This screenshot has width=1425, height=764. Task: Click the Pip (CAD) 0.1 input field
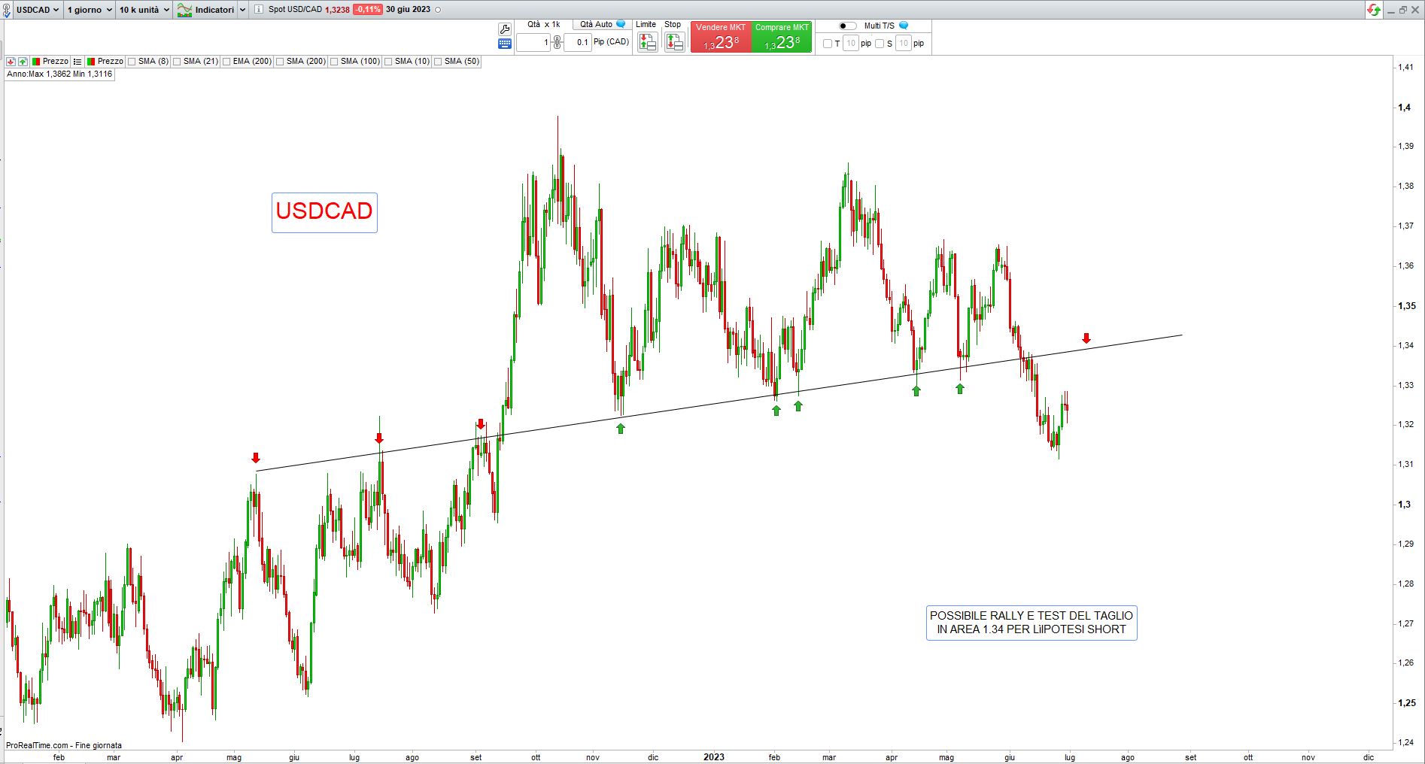(x=579, y=42)
